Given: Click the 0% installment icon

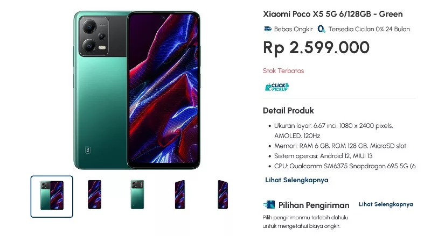Looking at the screenshot, I should pos(321,29).
